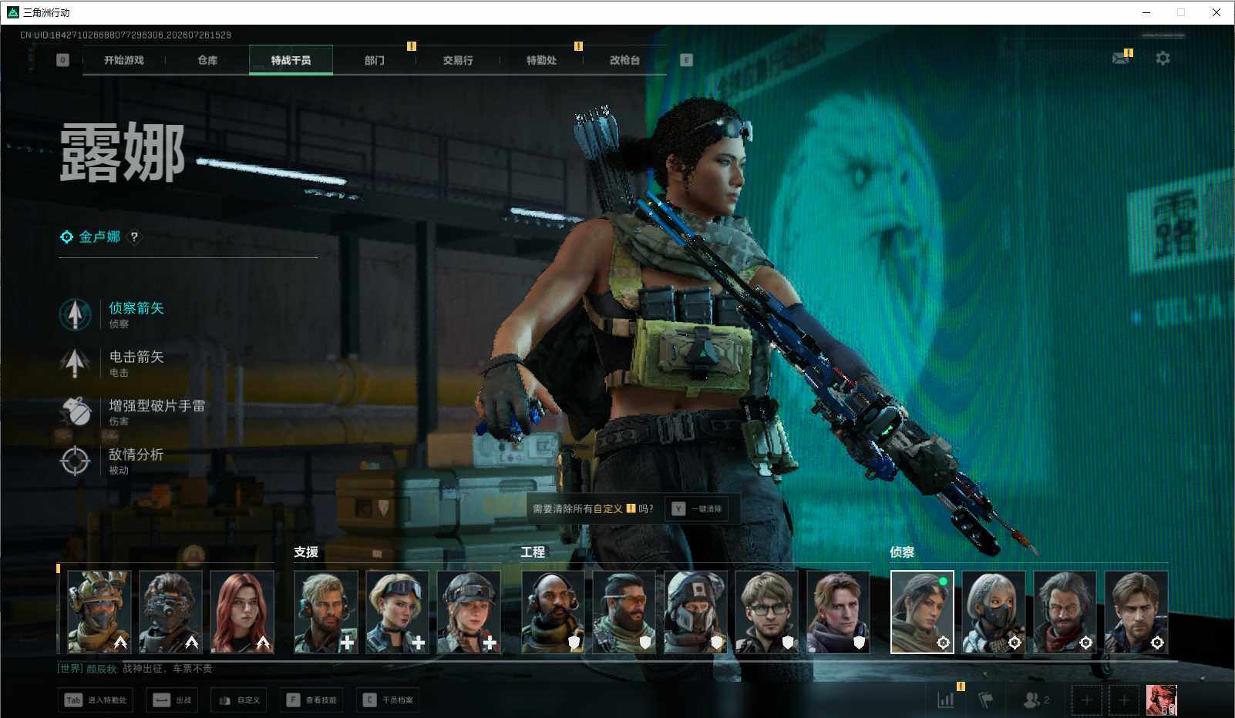Open settings via the gear icon
1235x718 pixels.
coord(1163,59)
